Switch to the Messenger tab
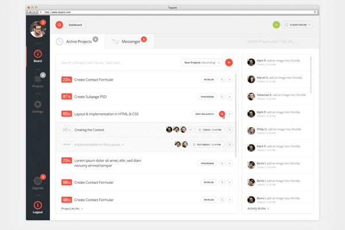The image size is (345, 230). coord(130,41)
